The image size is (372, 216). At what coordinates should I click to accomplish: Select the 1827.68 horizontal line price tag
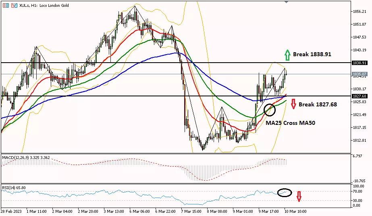coord(360,96)
